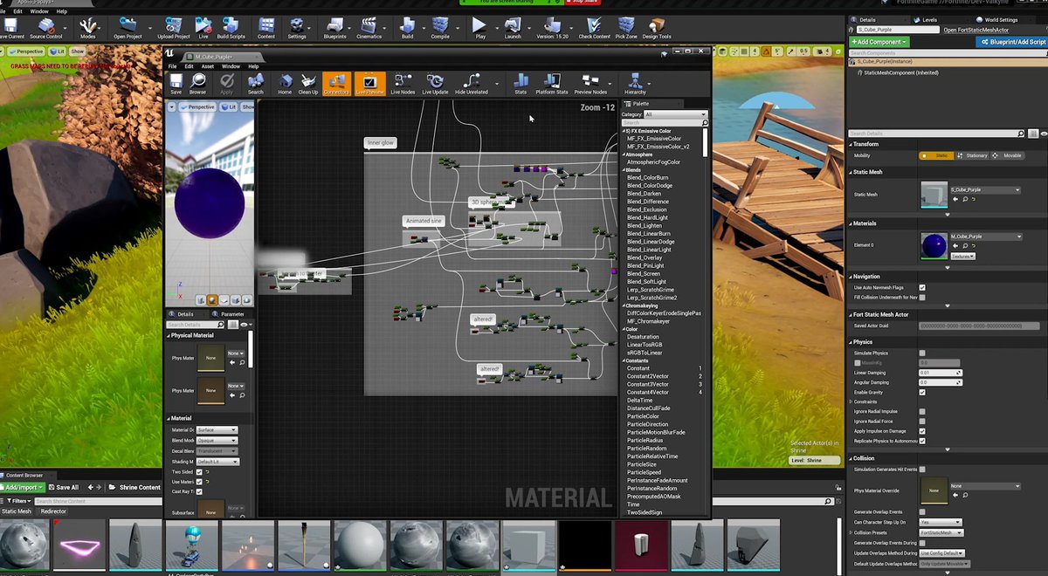1048x576 pixels.
Task: Click Pick Zone toolbar icon
Action: [x=626, y=27]
